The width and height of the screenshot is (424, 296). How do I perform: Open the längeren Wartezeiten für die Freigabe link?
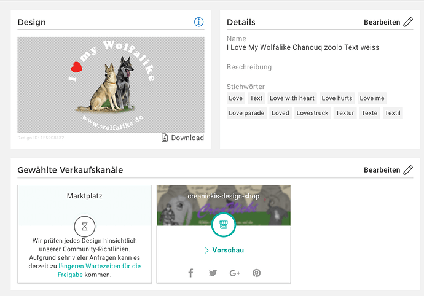tap(100, 270)
